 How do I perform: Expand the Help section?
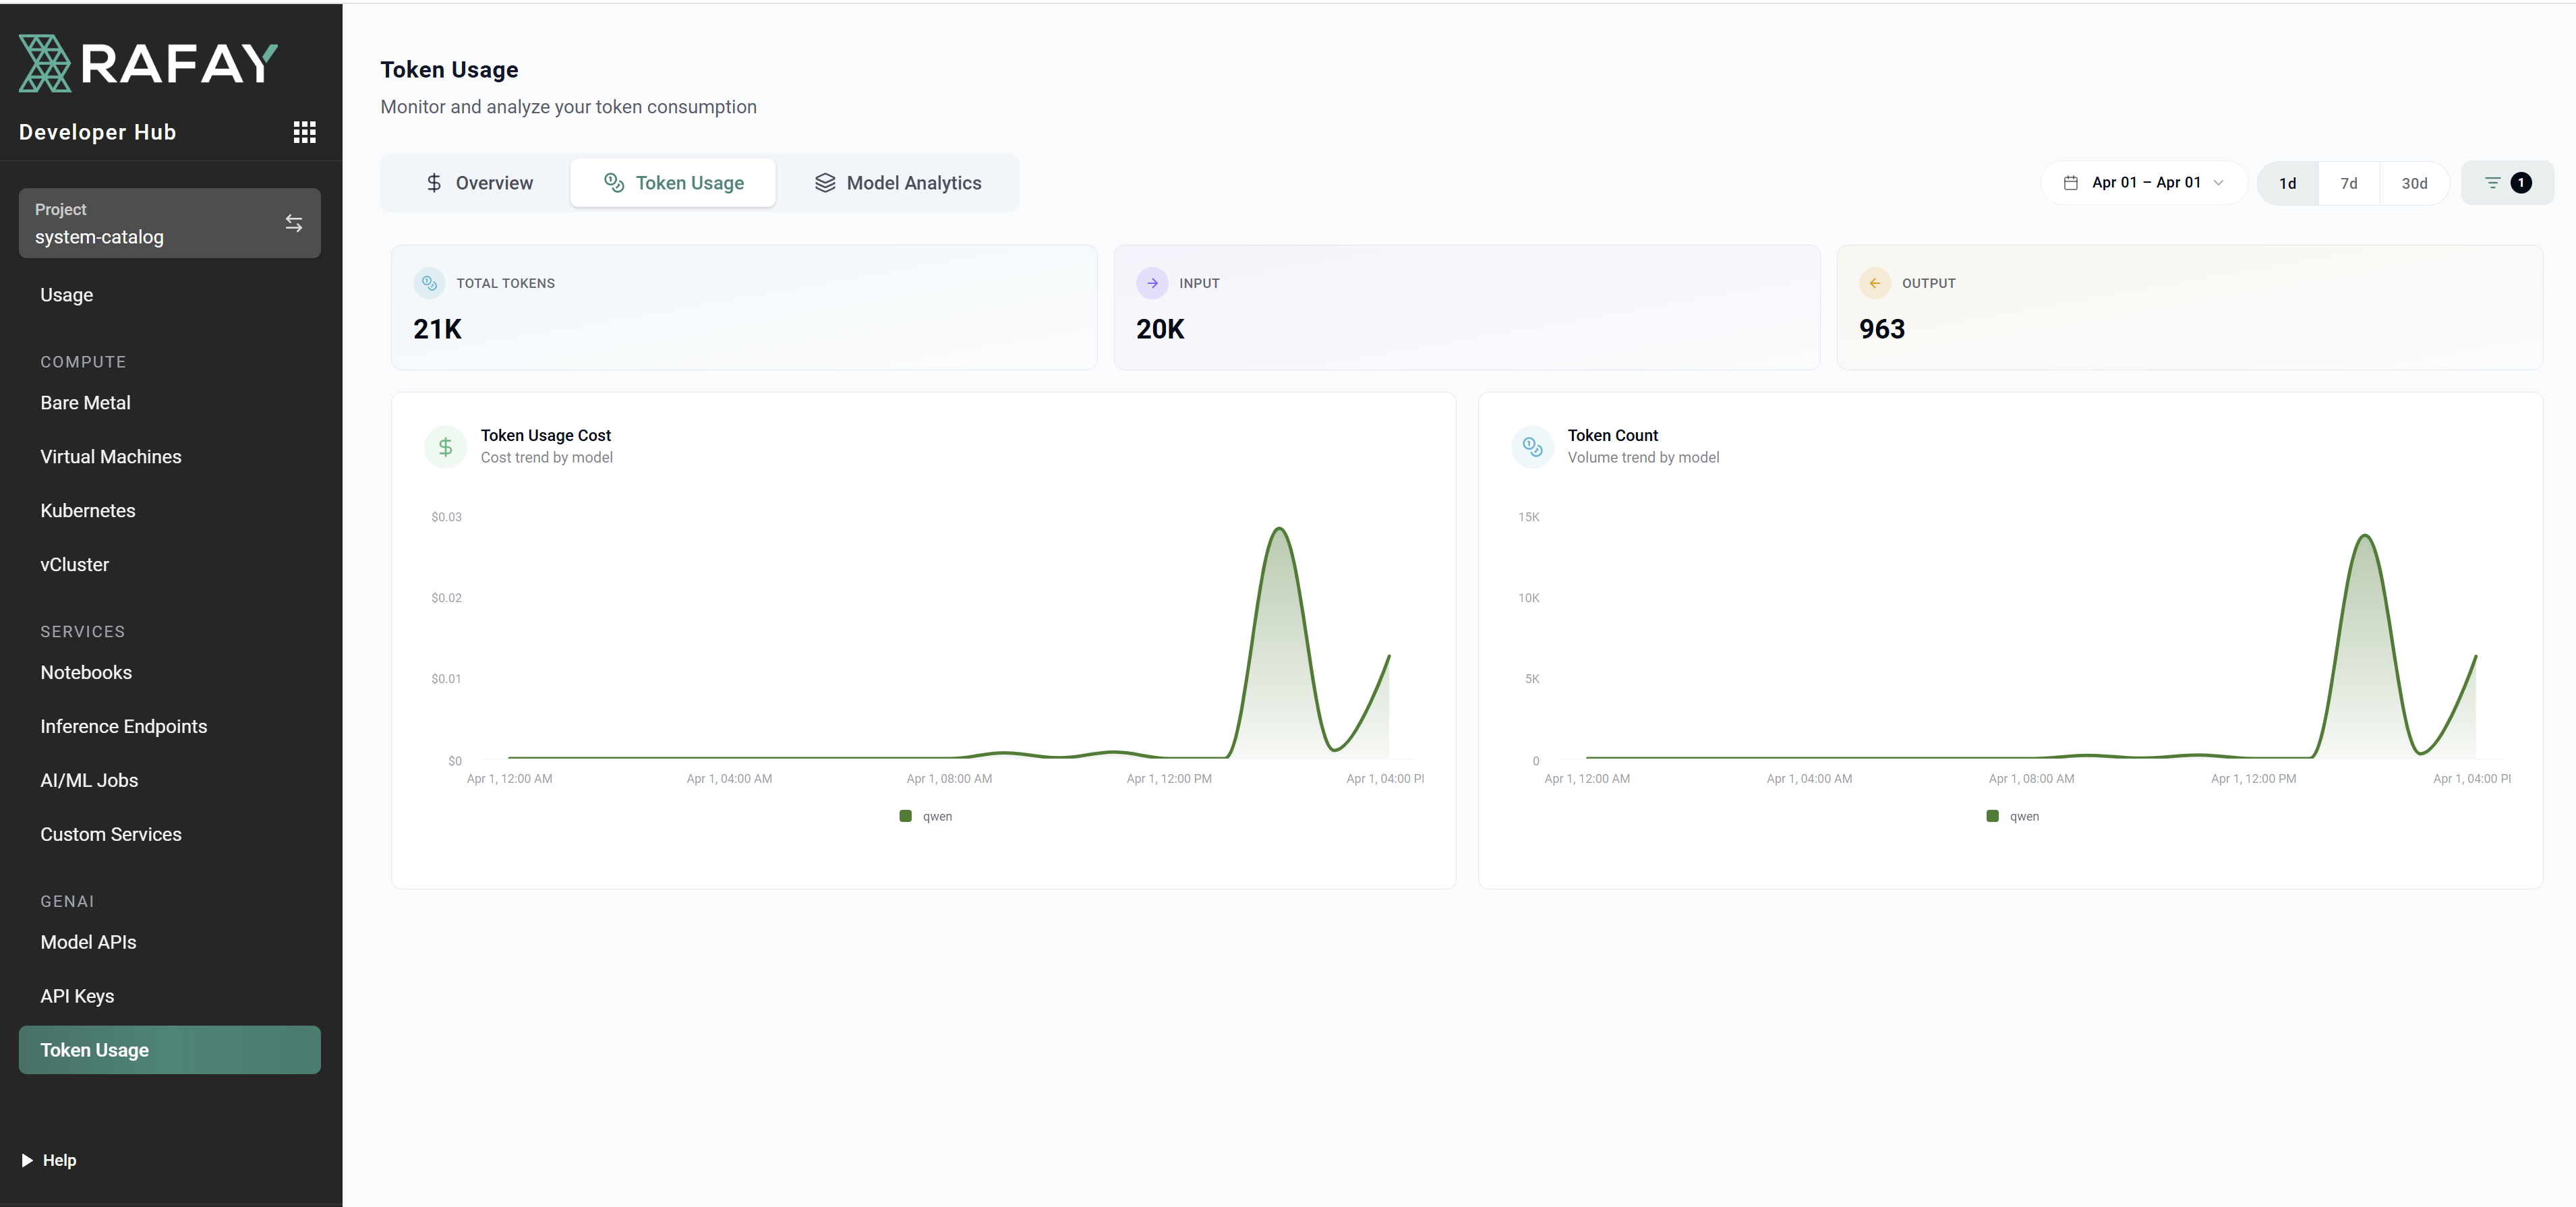49,1160
